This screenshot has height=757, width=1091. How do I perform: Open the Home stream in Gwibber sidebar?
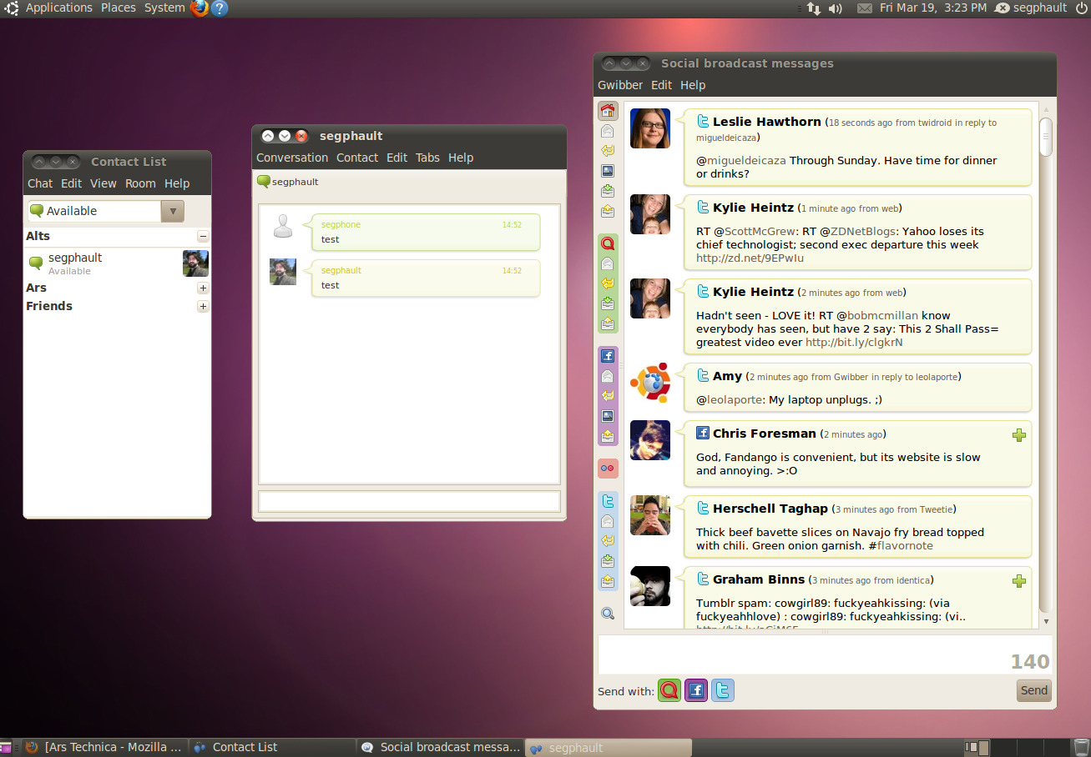[608, 111]
